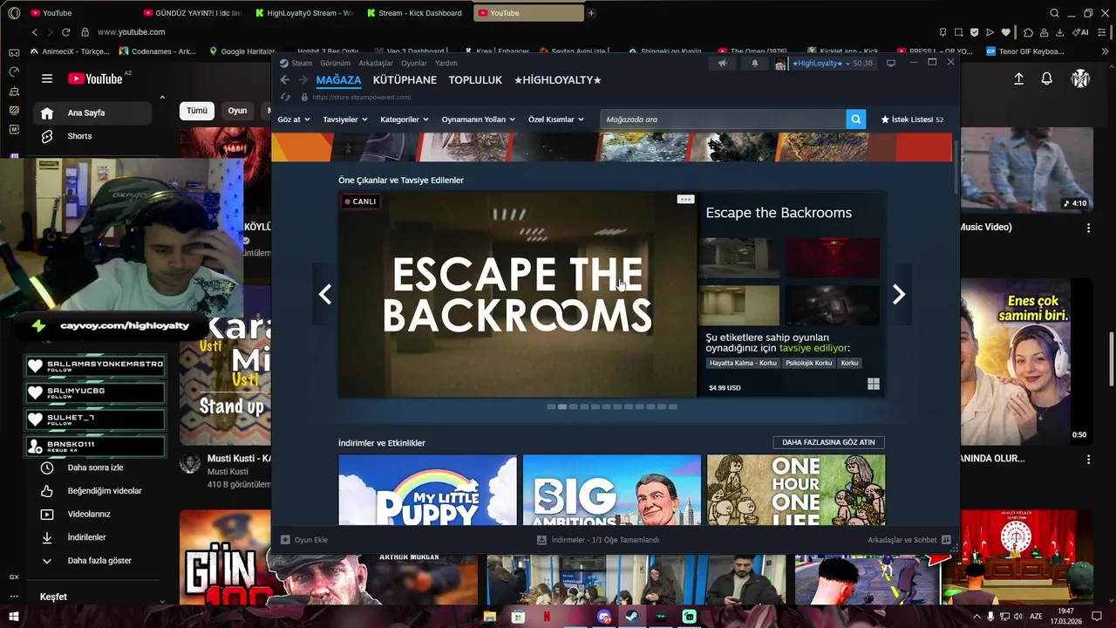The width and height of the screenshot is (1116, 628).
Task: Go back in Steam navigation
Action: click(x=284, y=80)
